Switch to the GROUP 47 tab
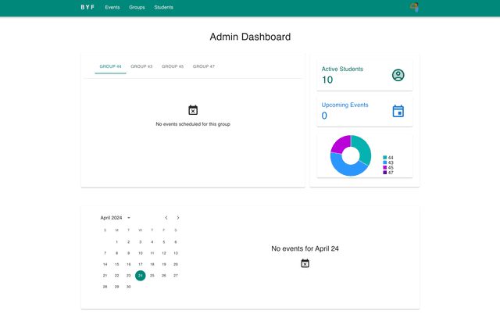The height and width of the screenshot is (314, 500). tap(204, 66)
